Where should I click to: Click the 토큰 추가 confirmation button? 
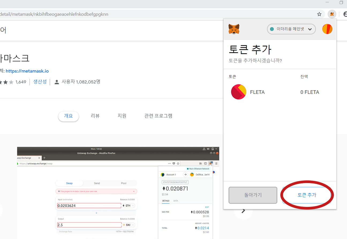(307, 195)
